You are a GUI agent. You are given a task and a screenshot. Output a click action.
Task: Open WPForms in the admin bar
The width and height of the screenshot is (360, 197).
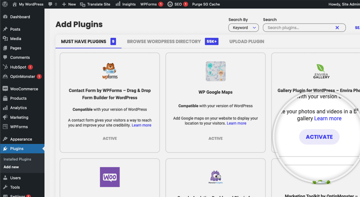[151, 4]
